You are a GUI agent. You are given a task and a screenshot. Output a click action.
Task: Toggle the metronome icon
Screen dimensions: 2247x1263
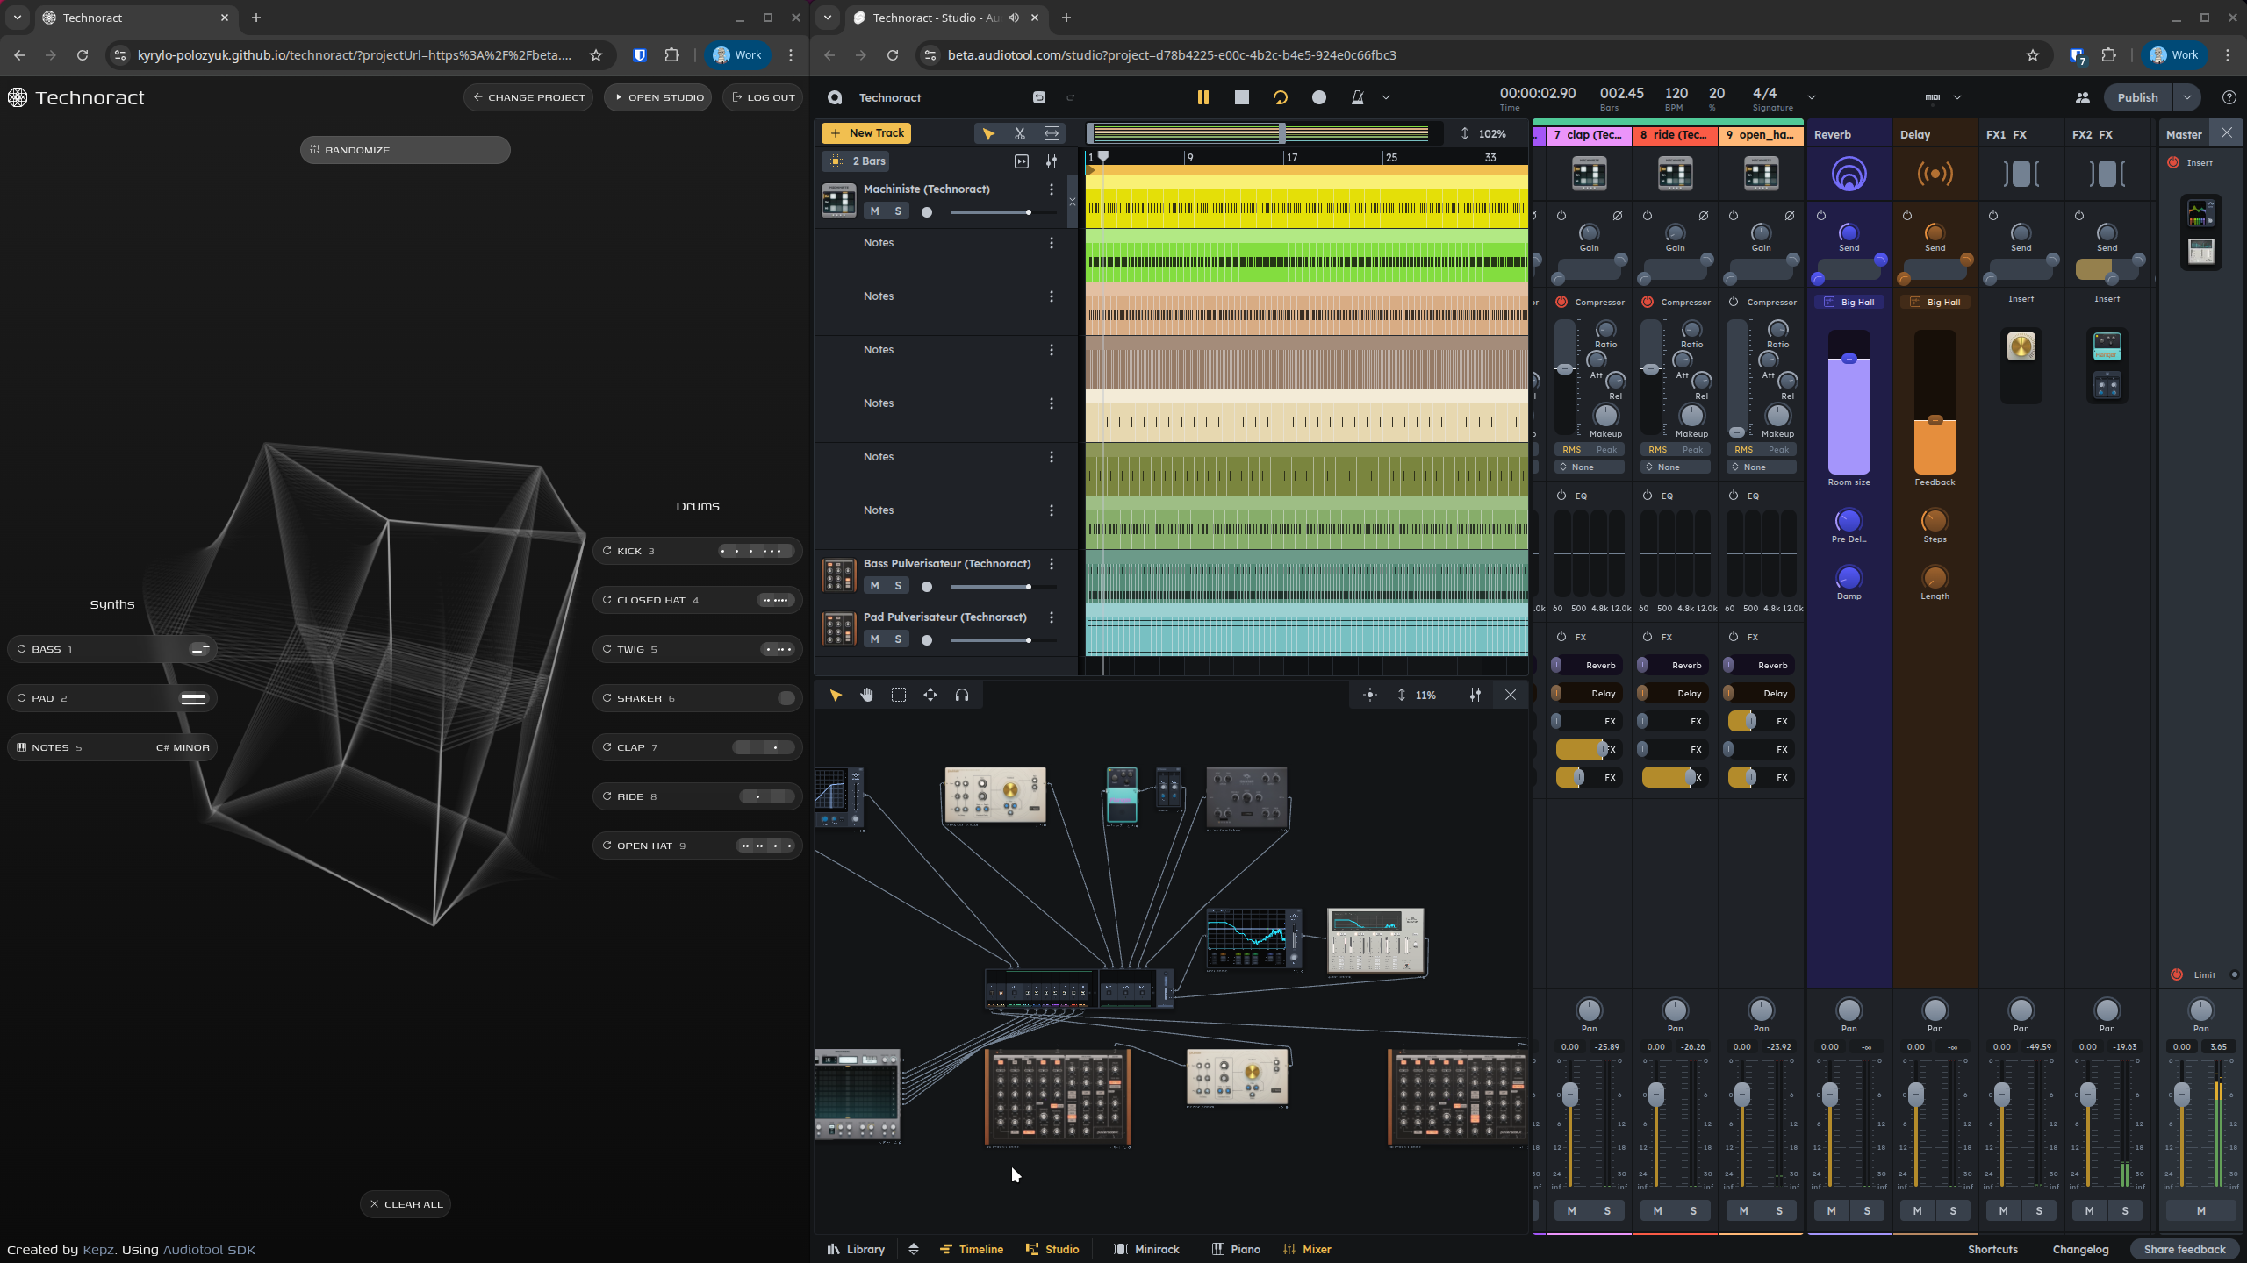(1357, 97)
